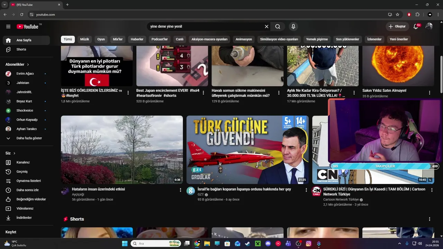Open options for Sakın Yıldız Satın Almayın
443x249 pixels.
430,93
